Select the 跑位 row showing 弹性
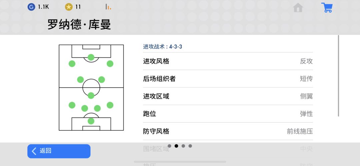This screenshot has height=166, width=360. coord(228,114)
